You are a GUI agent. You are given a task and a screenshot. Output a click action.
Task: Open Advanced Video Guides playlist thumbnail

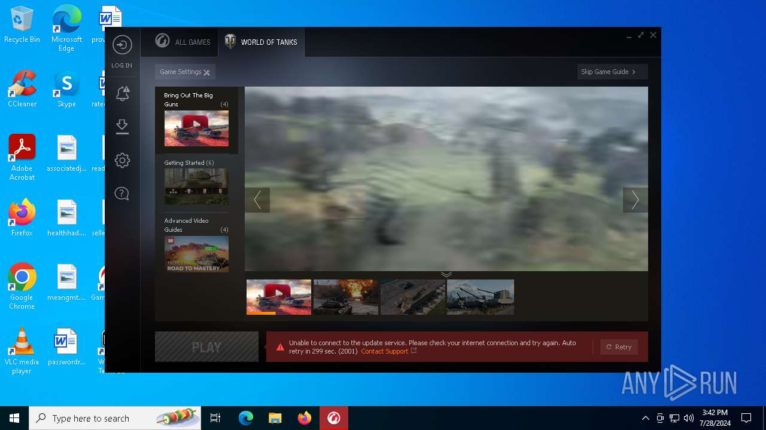click(196, 254)
